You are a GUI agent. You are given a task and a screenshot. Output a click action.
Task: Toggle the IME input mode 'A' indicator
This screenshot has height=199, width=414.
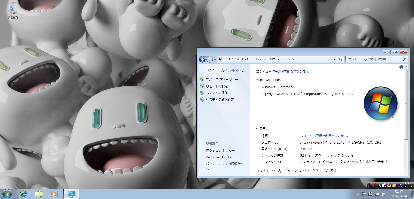point(380,185)
